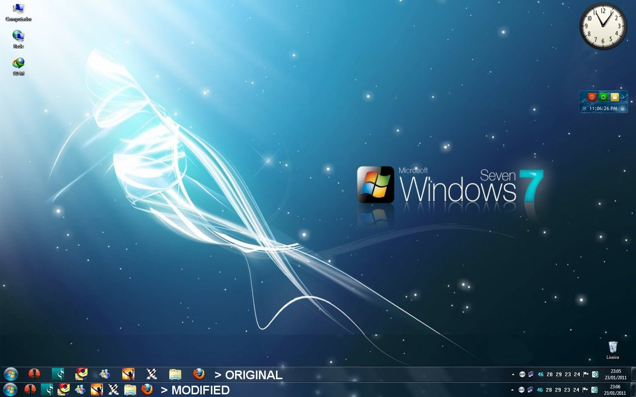Expand the gadget's right-pointing chevron arrow
Image resolution: width=636 pixels, height=397 pixels.
[x=624, y=97]
